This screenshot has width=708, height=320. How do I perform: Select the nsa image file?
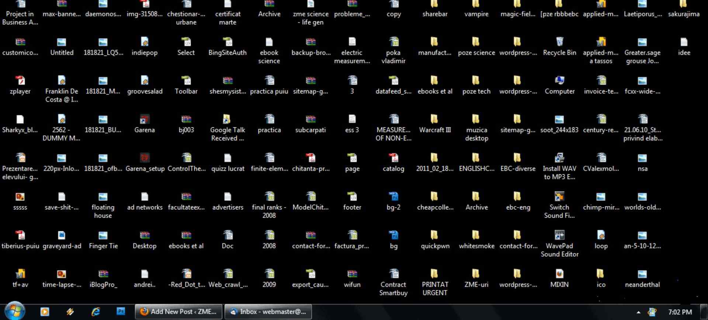(642, 162)
